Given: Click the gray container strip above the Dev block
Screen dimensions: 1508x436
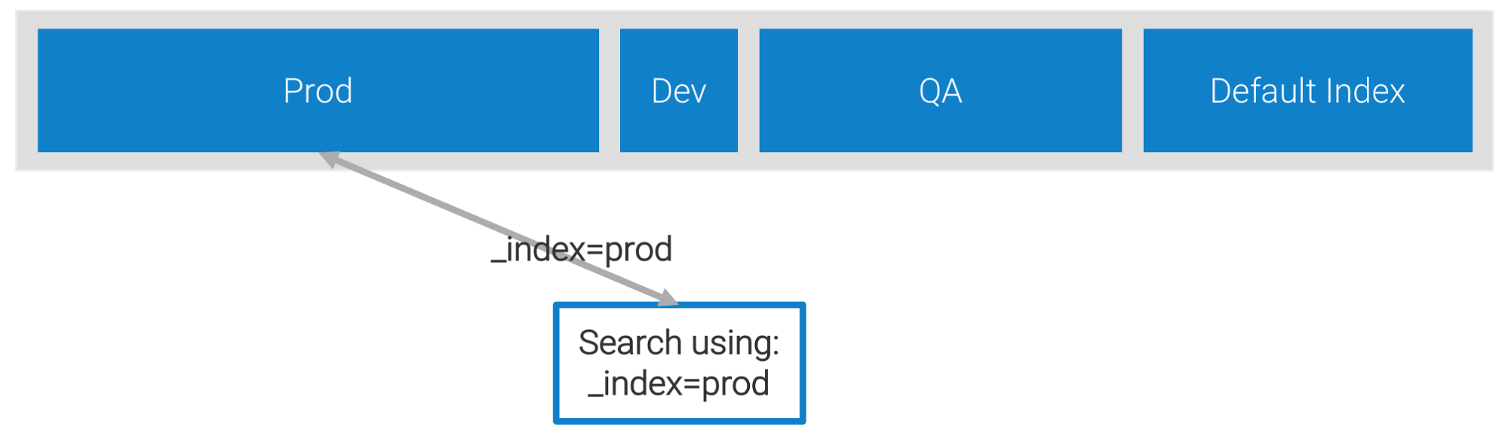Looking at the screenshot, I should click(x=678, y=20).
